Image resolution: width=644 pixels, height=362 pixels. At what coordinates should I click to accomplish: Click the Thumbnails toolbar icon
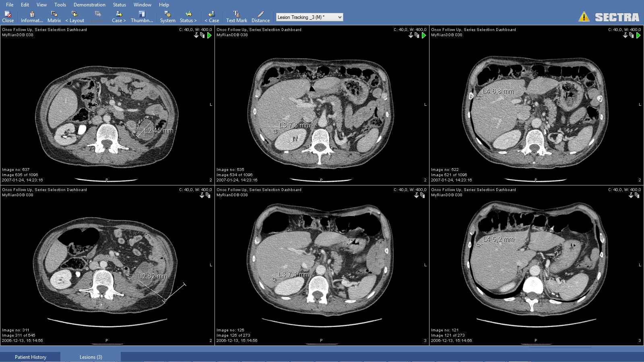pos(142,17)
